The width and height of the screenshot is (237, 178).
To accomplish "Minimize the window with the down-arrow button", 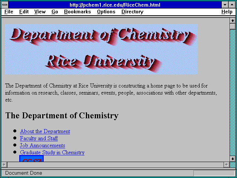I will [x=225, y=5].
